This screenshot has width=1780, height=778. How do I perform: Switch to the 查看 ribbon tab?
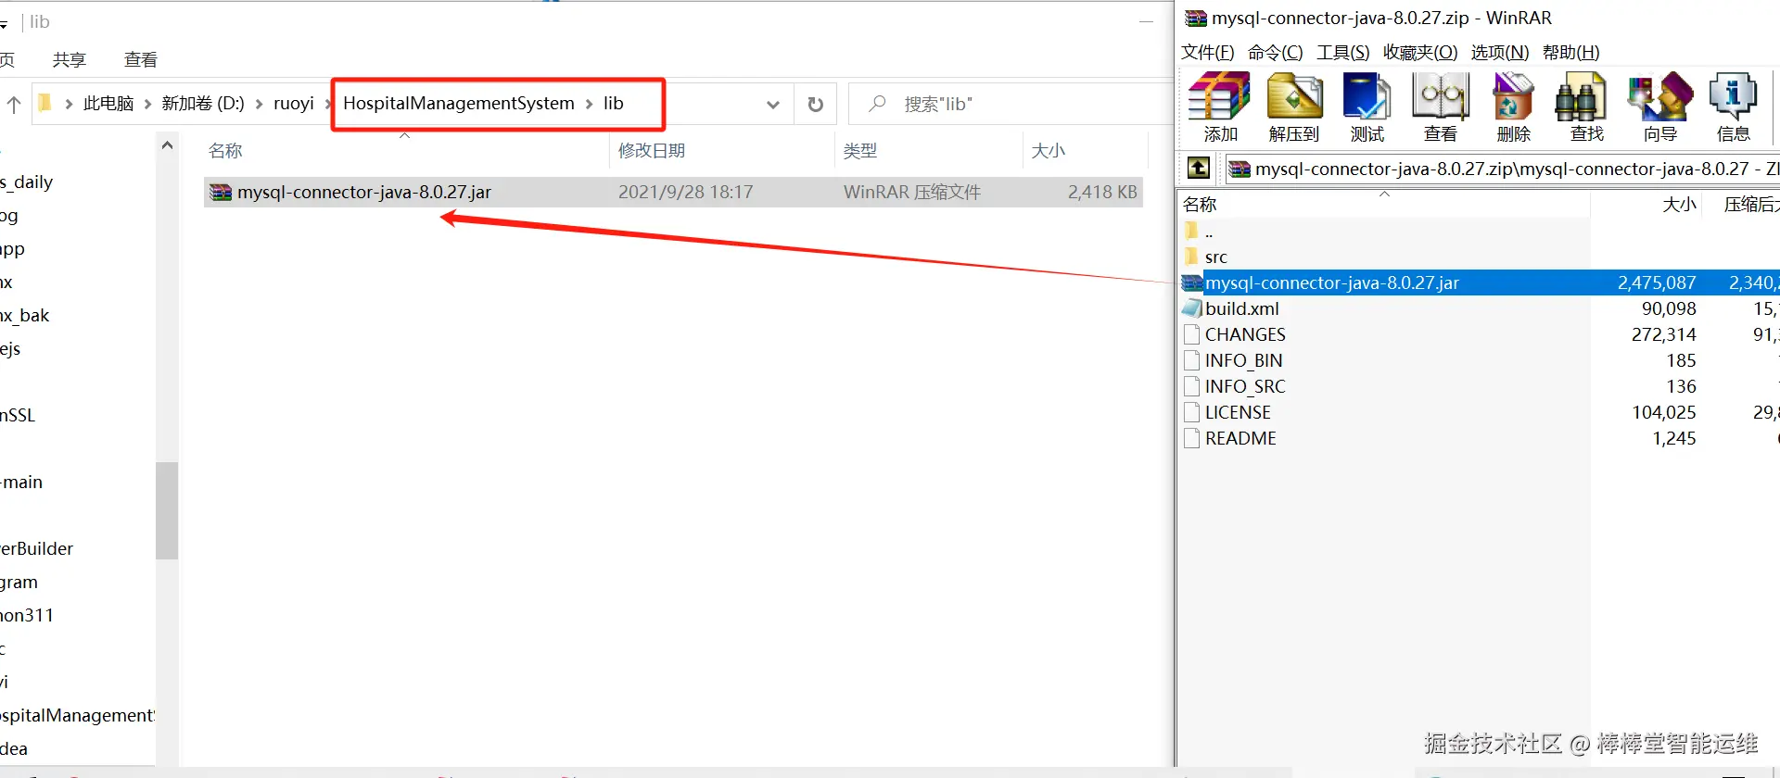(x=141, y=59)
